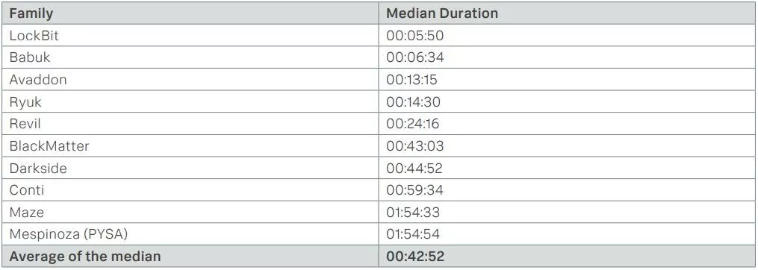Select the Average of the median label

click(x=84, y=256)
